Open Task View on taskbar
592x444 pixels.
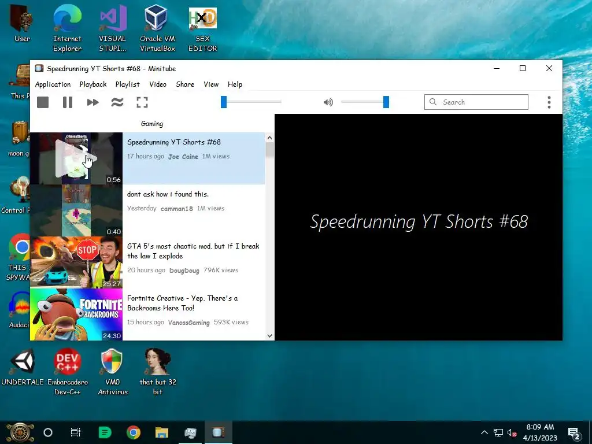[76, 432]
